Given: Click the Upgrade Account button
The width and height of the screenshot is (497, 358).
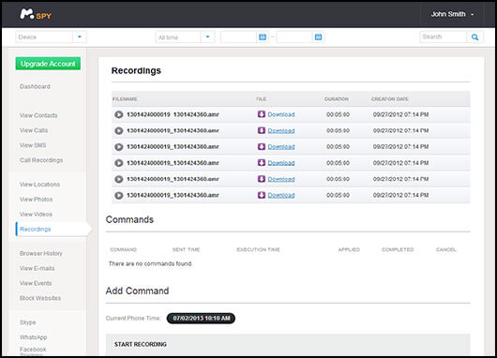Looking at the screenshot, I should point(48,64).
